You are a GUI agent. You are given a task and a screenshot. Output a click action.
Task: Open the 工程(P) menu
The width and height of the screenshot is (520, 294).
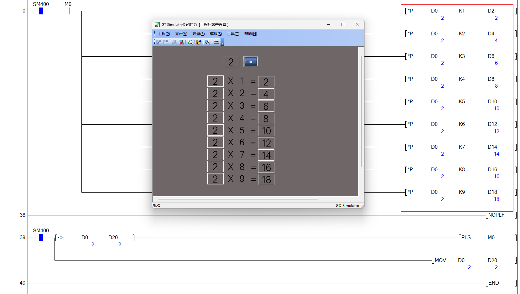pyautogui.click(x=164, y=34)
